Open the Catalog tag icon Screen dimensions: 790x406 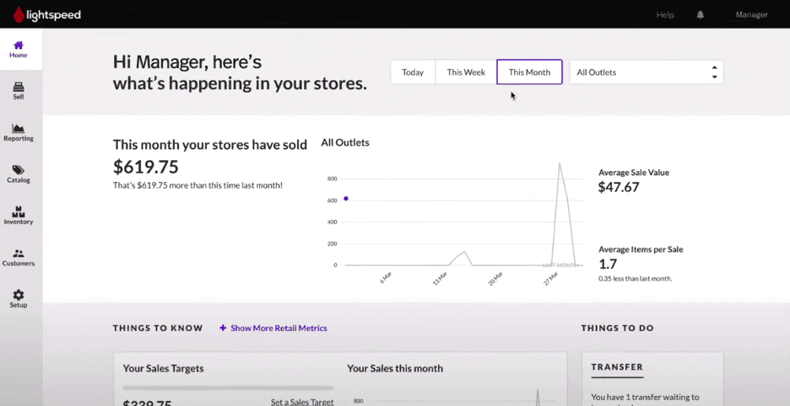19,170
